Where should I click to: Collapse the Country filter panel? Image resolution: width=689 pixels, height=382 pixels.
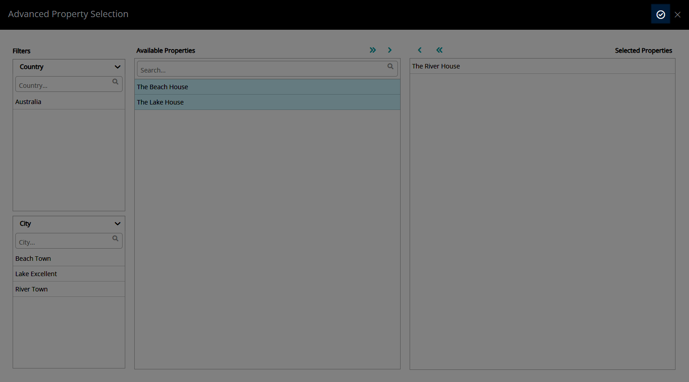(118, 67)
